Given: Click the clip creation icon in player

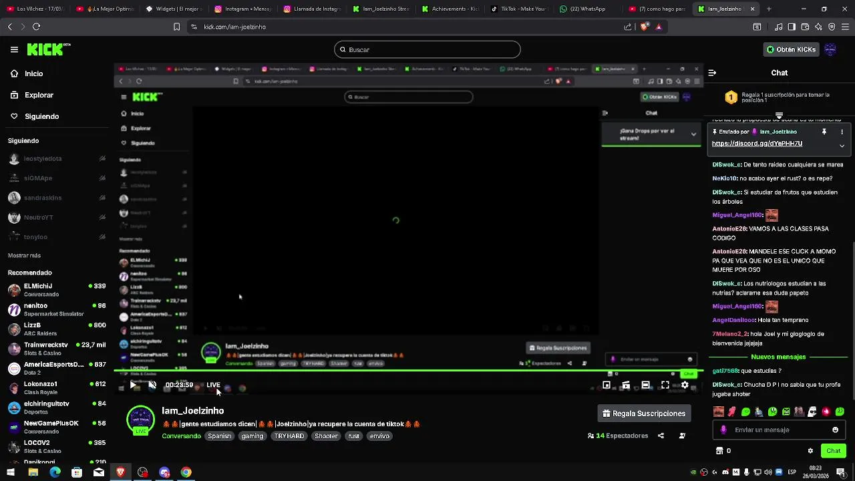Looking at the screenshot, I should pos(626,385).
